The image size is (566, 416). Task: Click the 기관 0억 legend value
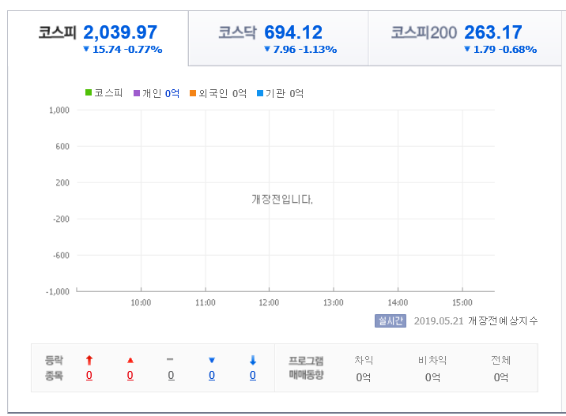[x=296, y=93]
